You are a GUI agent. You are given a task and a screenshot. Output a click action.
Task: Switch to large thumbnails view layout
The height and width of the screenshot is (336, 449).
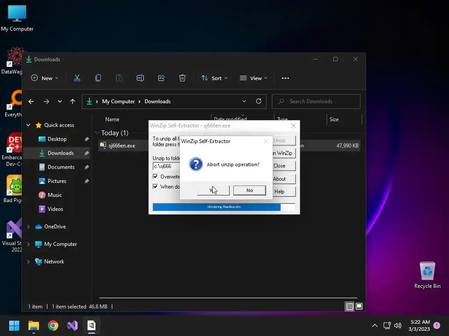[359, 307]
